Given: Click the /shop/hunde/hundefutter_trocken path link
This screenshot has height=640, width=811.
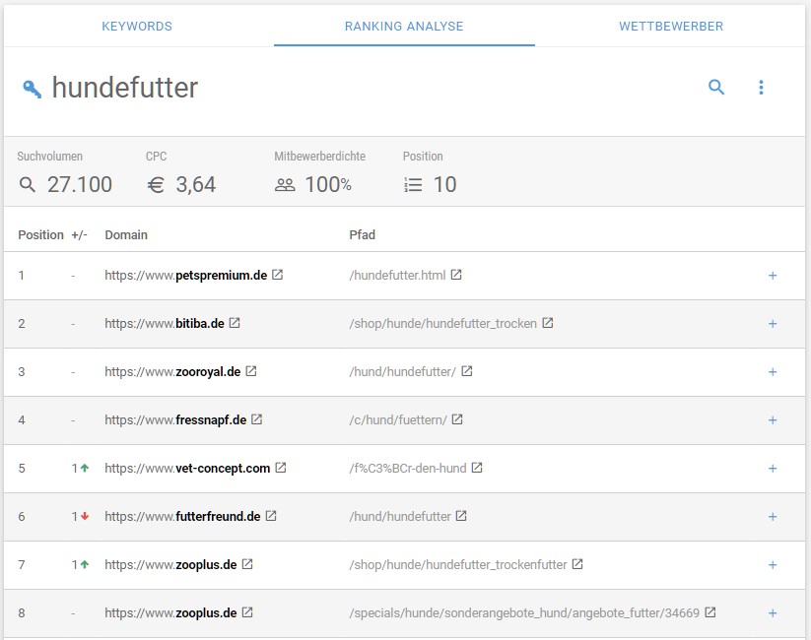Looking at the screenshot, I should (443, 324).
